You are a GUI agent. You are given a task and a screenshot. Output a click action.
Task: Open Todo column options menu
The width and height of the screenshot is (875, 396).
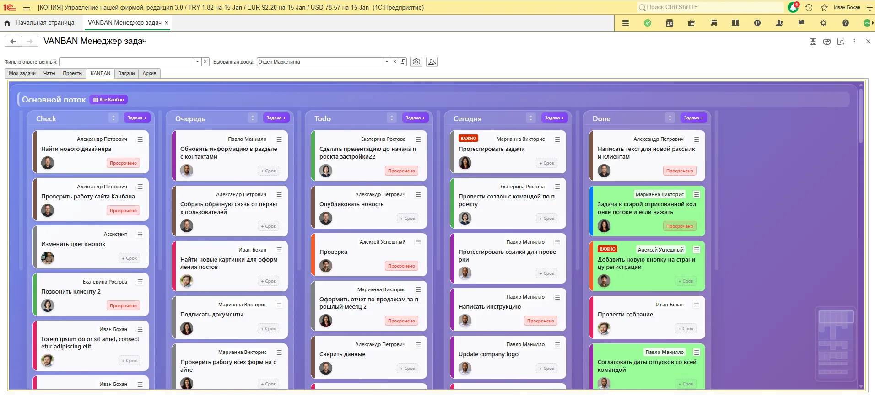pyautogui.click(x=392, y=118)
